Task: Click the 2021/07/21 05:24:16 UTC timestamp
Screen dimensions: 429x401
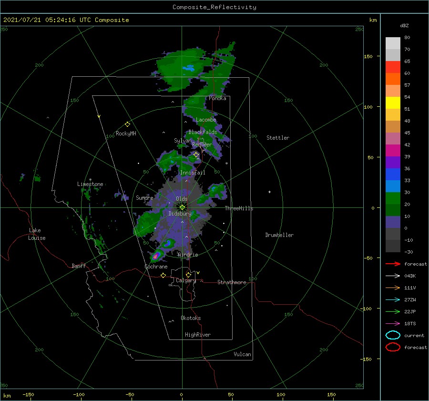Action: [x=66, y=20]
